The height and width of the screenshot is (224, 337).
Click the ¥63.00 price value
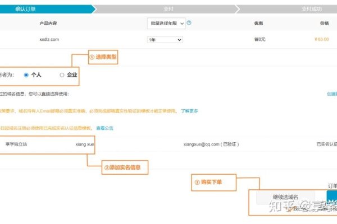(x=321, y=39)
